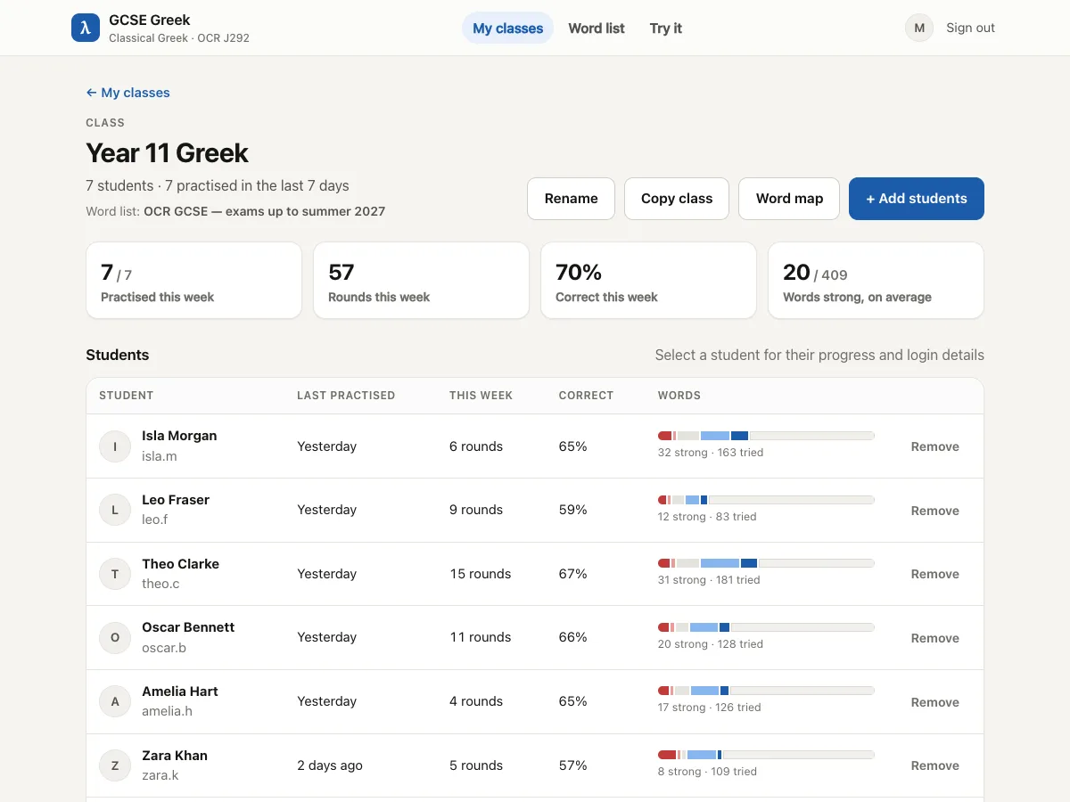Click the lambda GCSE Greek logo icon
1070x802 pixels.
86,28
